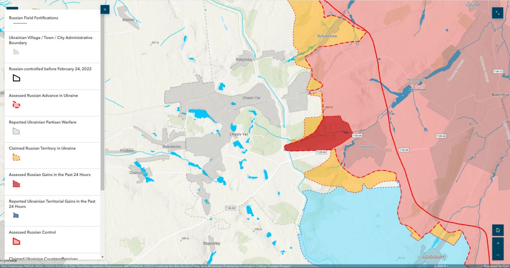Click the Chervone map label

137,173
